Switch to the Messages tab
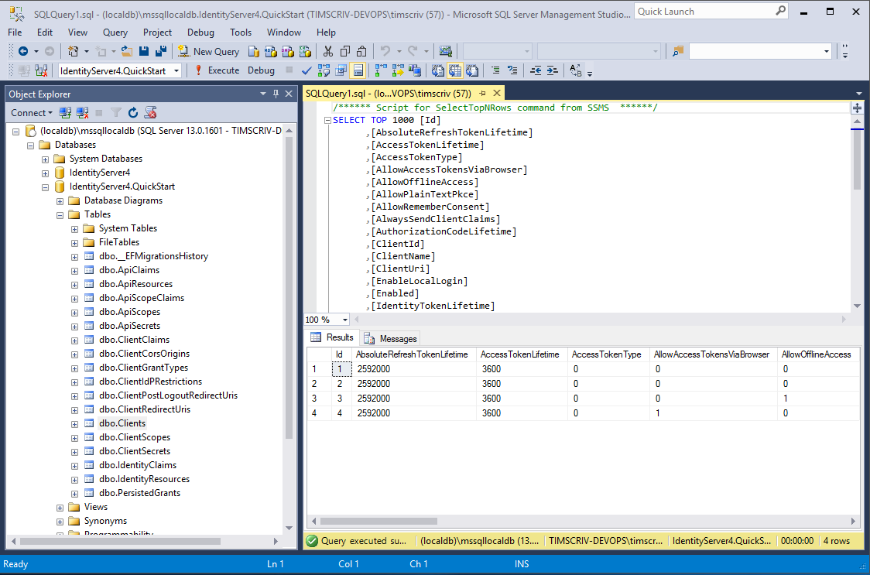Viewport: 870px width, 575px height. click(391, 338)
